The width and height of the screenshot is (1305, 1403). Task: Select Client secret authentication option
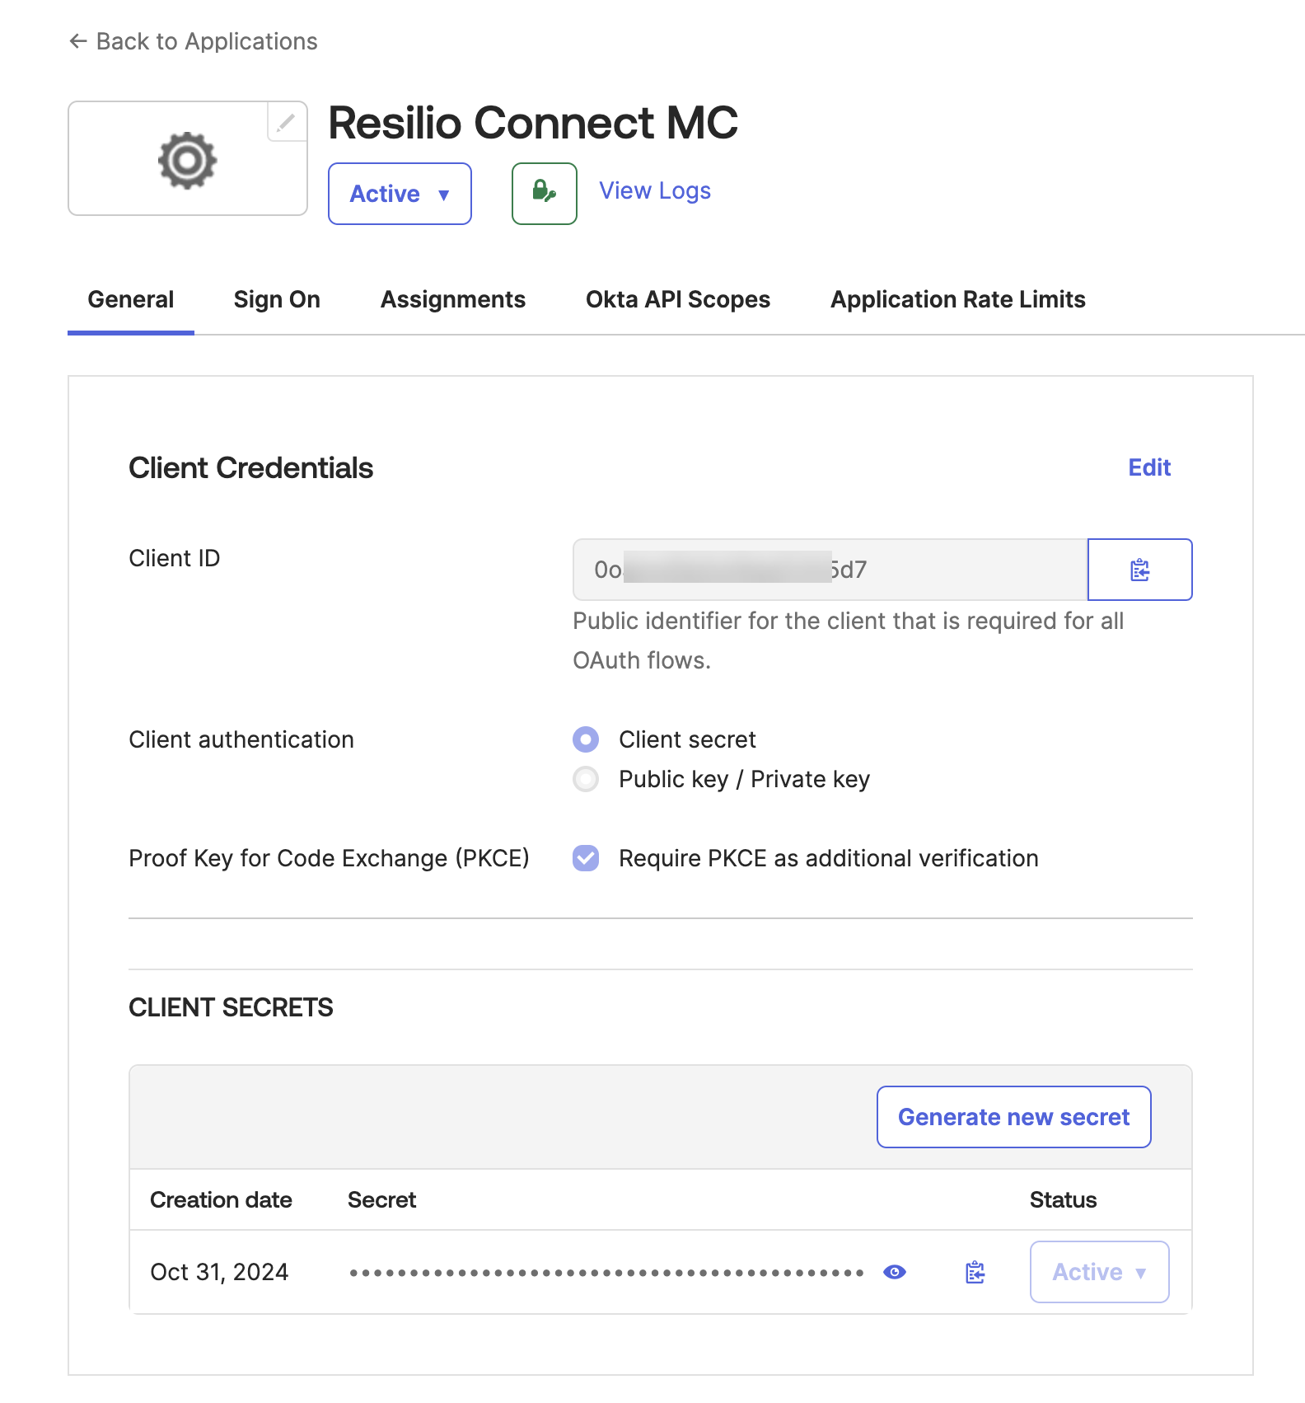click(586, 739)
